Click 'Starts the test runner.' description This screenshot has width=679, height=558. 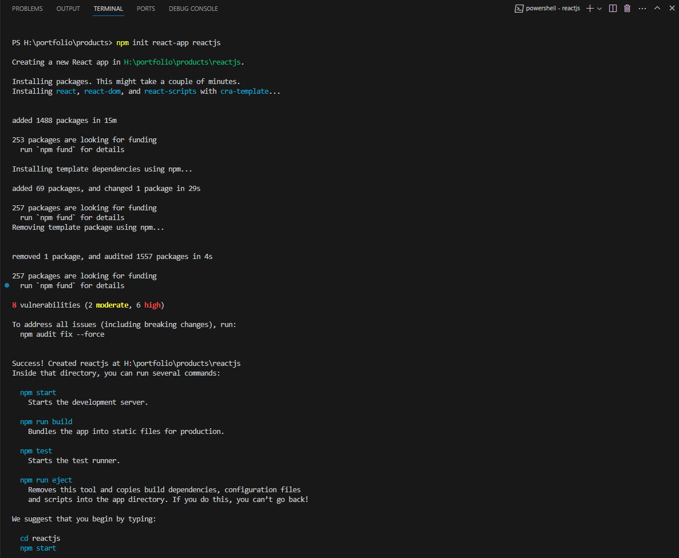pos(74,461)
